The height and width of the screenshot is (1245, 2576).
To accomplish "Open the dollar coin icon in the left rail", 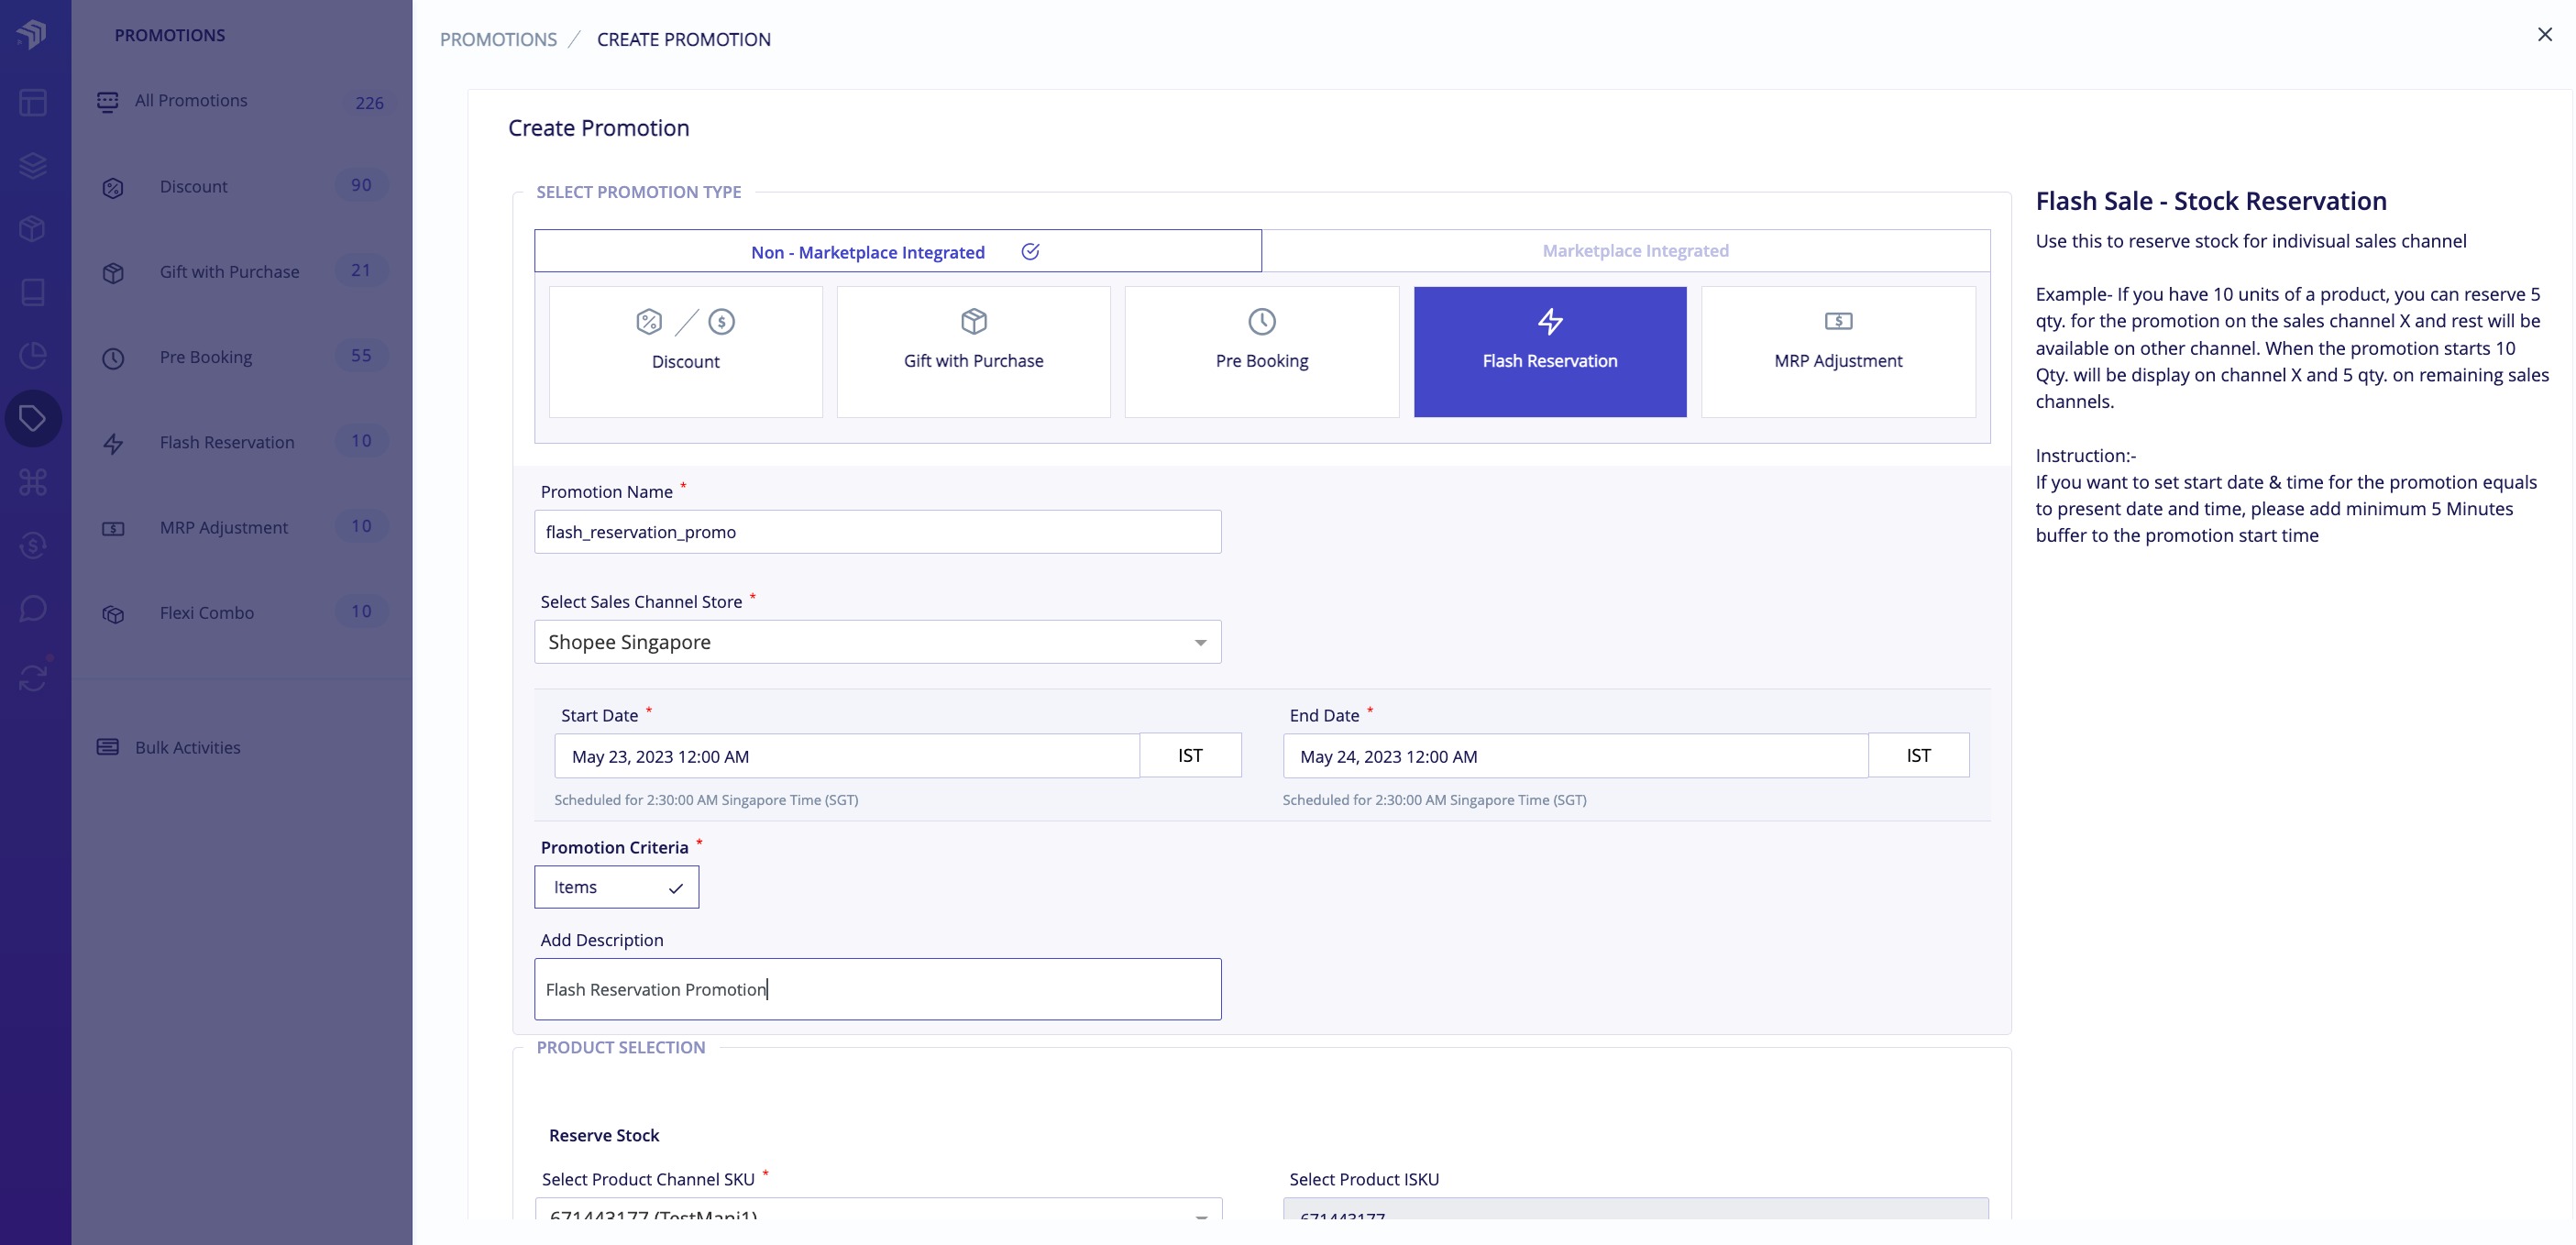I will pos(33,545).
